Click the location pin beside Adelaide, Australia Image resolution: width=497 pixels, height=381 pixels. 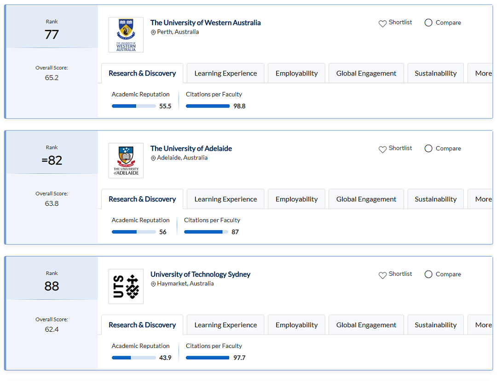point(153,158)
